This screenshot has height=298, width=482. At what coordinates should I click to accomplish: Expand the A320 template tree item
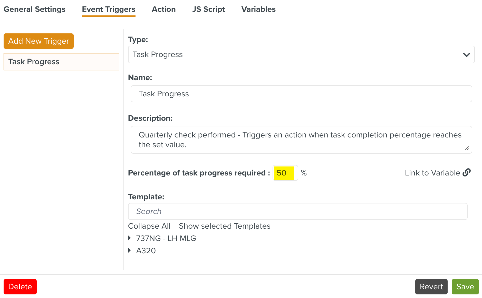point(130,250)
